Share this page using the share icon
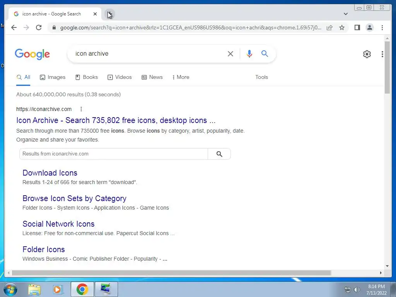This screenshot has width=396, height=297. pos(329,27)
